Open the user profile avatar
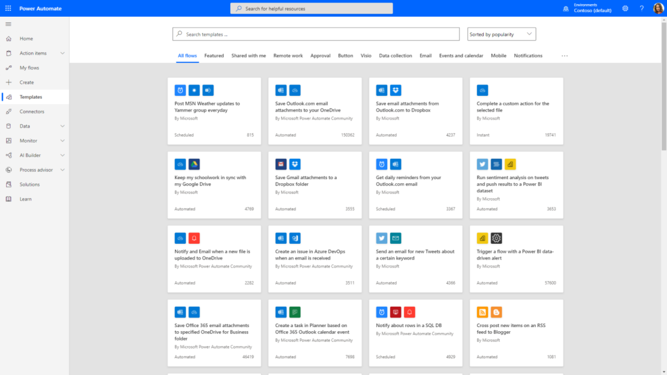Viewport: 667px width, 375px height. coord(658,8)
